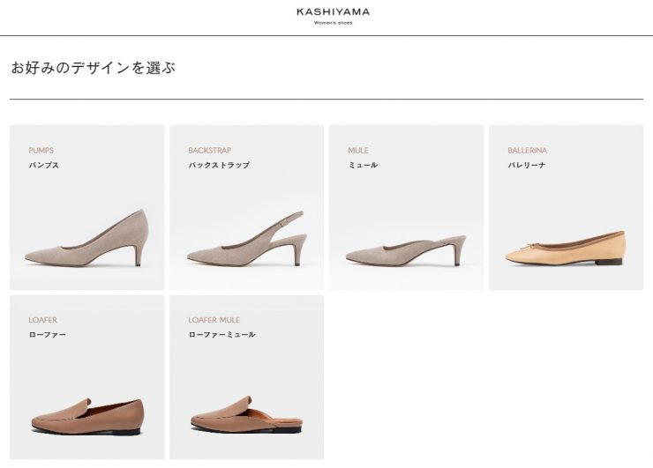Open the ミュール design option text
The image size is (653, 468).
363,165
